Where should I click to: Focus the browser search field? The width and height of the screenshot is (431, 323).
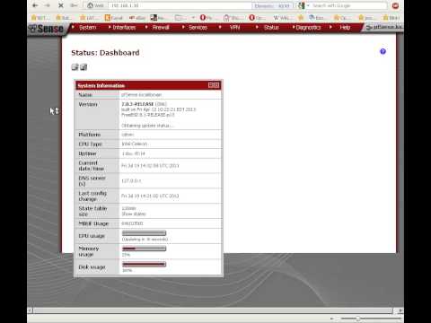(x=348, y=5)
